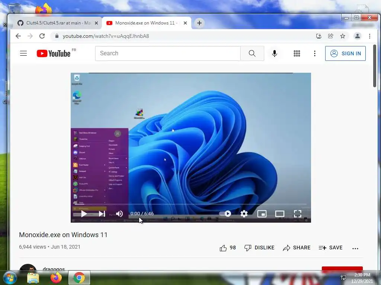Image resolution: width=381 pixels, height=285 pixels.
Task: Reload the YouTube page
Action: (42, 36)
